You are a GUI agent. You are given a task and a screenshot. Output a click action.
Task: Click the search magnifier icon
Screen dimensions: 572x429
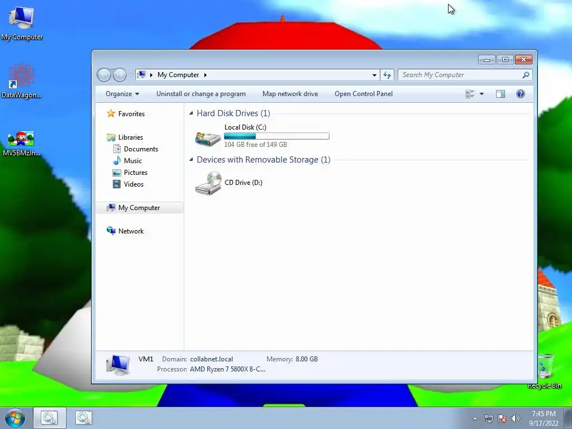coord(526,75)
